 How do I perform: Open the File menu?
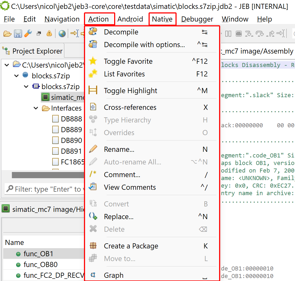tap(9, 19)
